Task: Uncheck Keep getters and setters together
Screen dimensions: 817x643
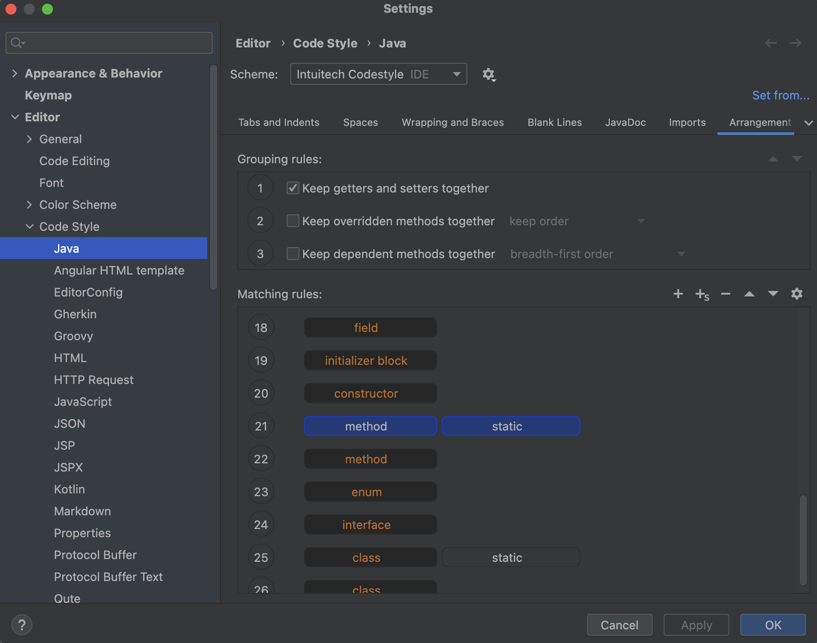Action: tap(293, 188)
